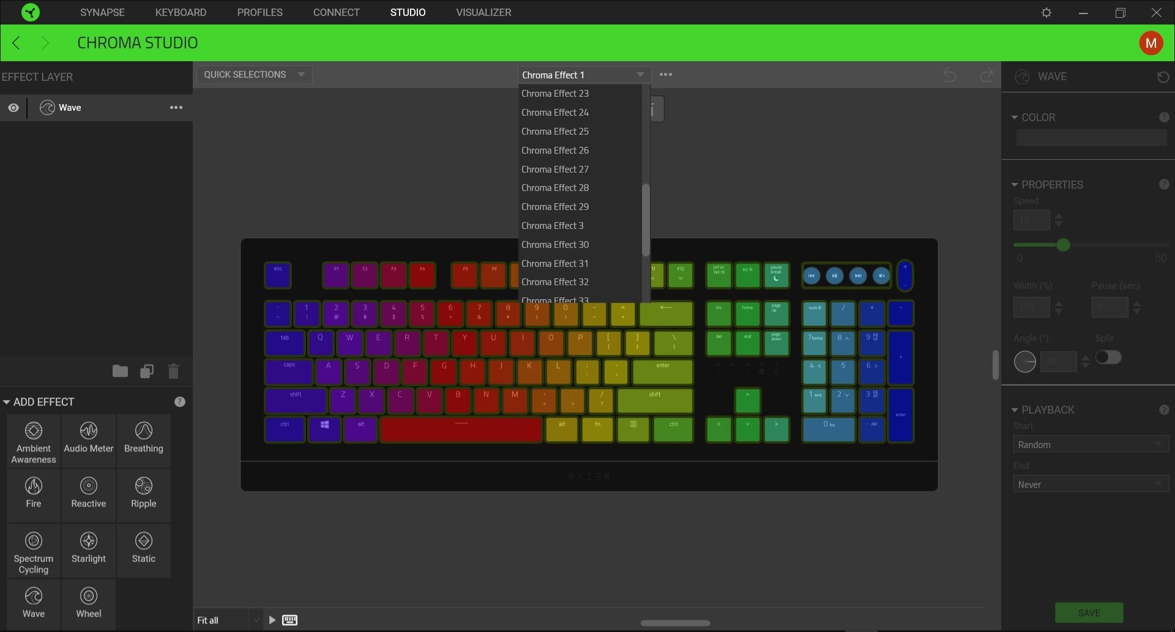The width and height of the screenshot is (1175, 632).
Task: Click the undo arrow
Action: [x=950, y=75]
